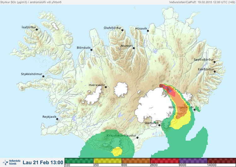The height and width of the screenshot is (167, 236).
Task: Click the red 2600 legend swatch
Action: (x=165, y=161)
